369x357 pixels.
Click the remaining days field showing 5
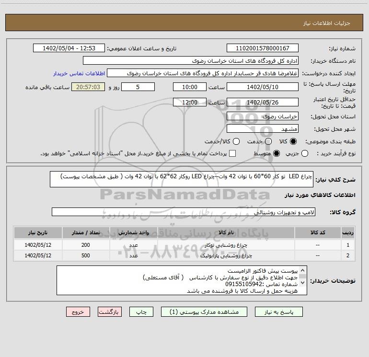pos(138,87)
